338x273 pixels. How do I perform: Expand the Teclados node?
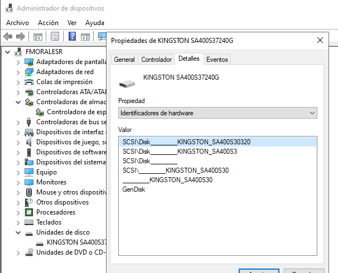point(18,223)
